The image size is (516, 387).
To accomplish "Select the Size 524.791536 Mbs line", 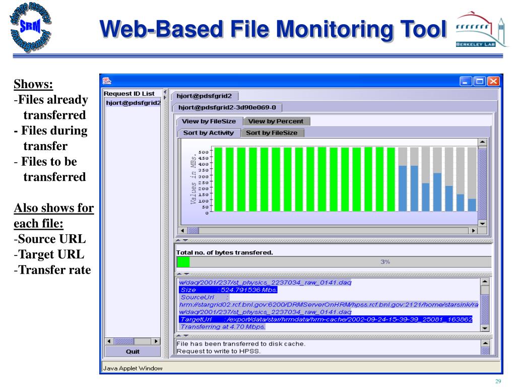I will 228,290.
